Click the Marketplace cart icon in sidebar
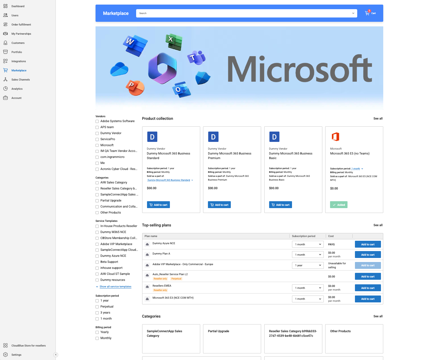This screenshot has width=421, height=360. coord(5,70)
